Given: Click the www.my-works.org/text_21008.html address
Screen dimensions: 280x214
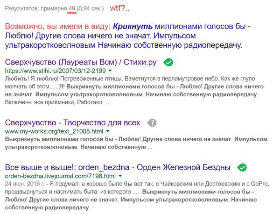Looking at the screenshot, I should (x=54, y=132).
